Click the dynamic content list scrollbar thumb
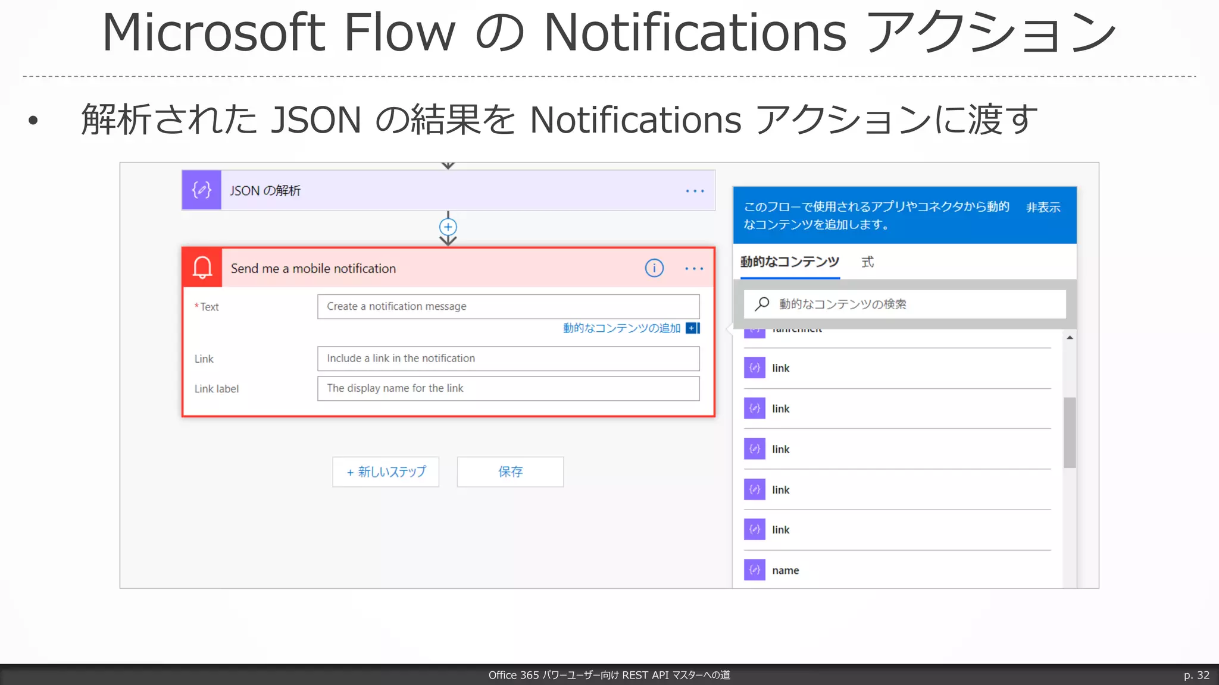This screenshot has height=685, width=1219. point(1070,432)
